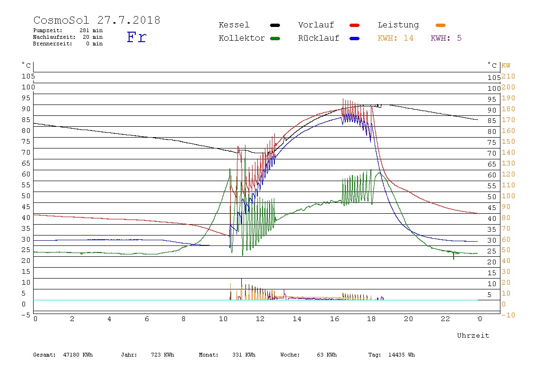Screen dimensions: 543x384
Task: Click the "Tag:" label in the footer
Action: click(x=374, y=355)
